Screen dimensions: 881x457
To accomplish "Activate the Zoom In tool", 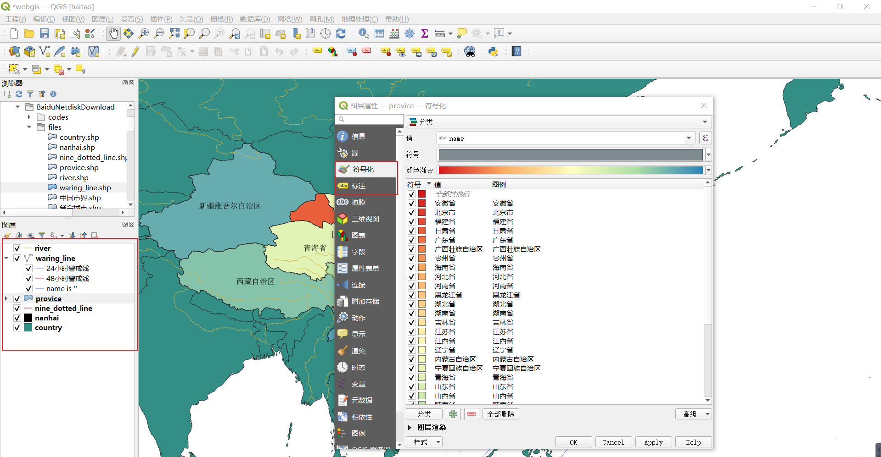I will (143, 33).
